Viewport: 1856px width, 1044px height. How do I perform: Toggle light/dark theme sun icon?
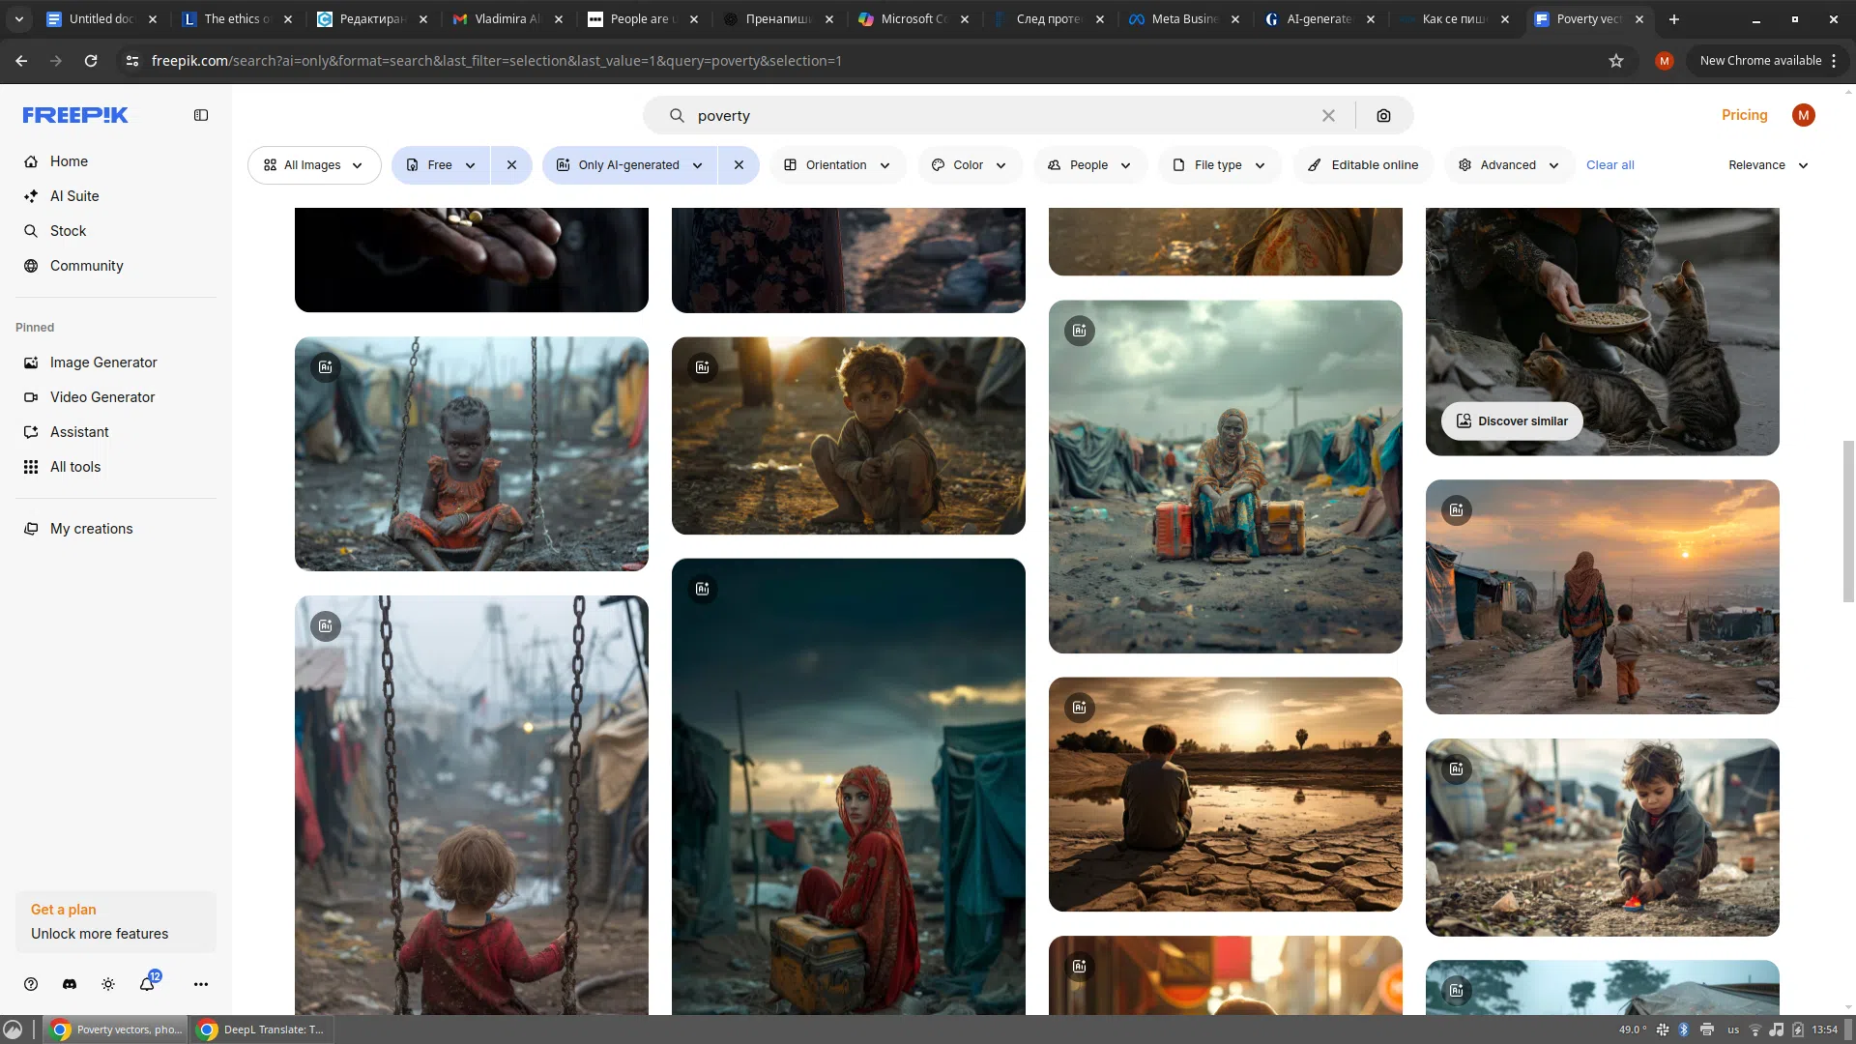(x=108, y=984)
